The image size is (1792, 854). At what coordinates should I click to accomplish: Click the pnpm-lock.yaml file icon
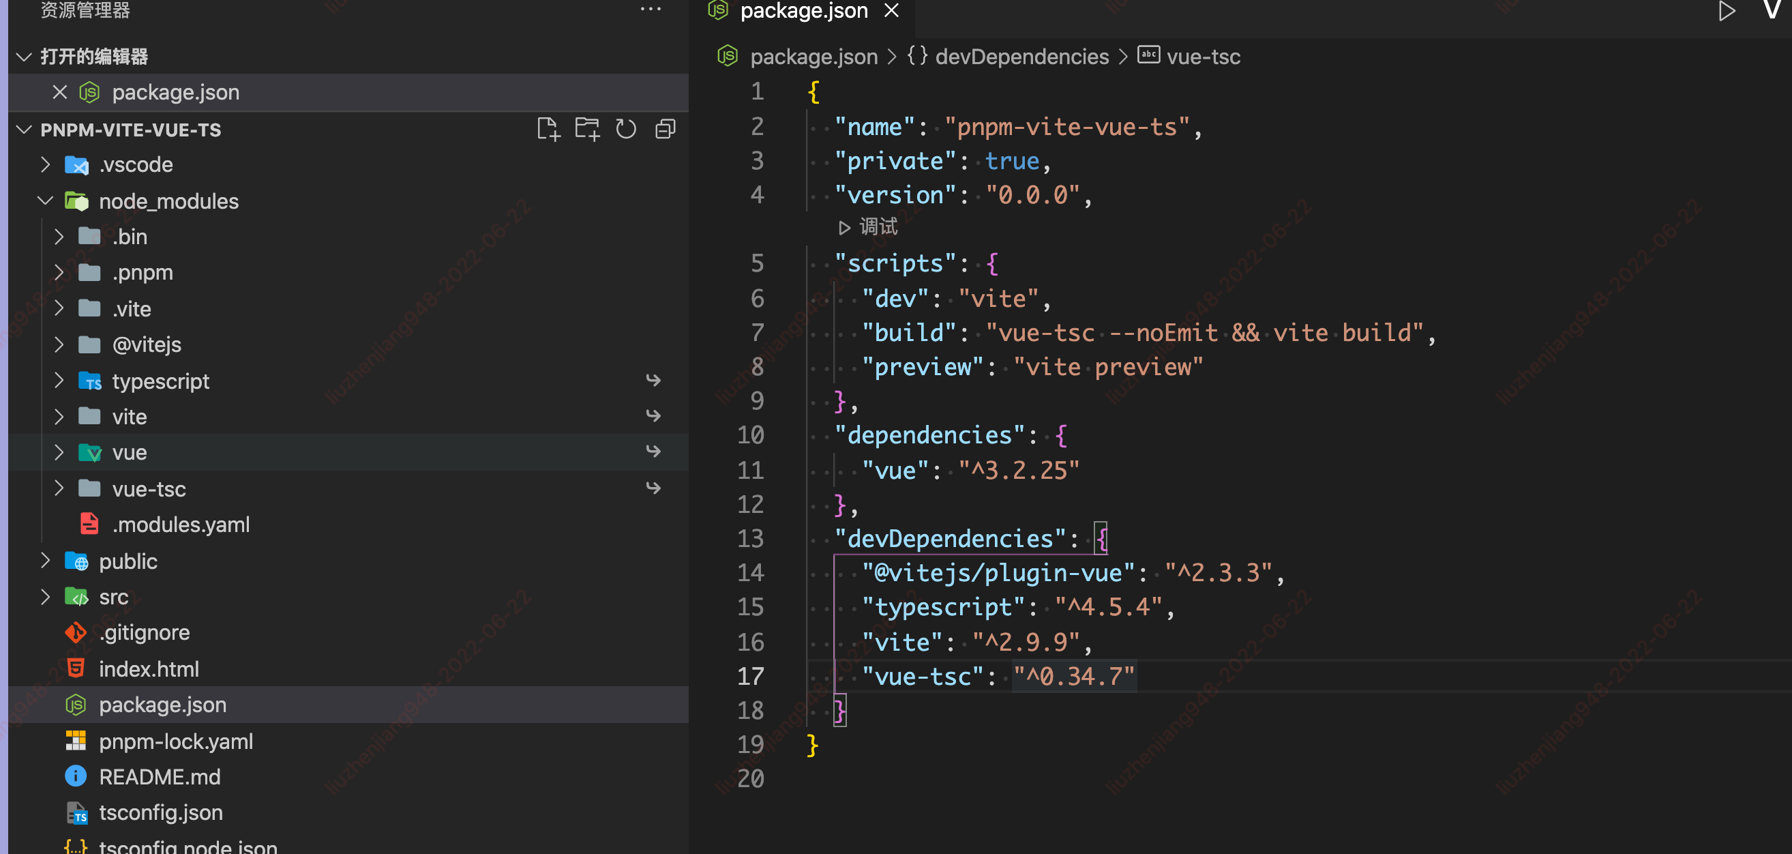75,741
